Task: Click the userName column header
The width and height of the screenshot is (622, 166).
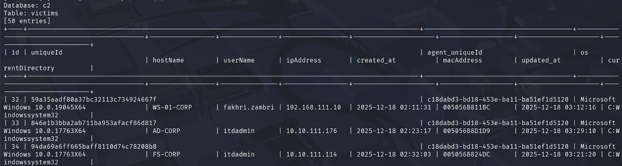Action: coord(239,60)
